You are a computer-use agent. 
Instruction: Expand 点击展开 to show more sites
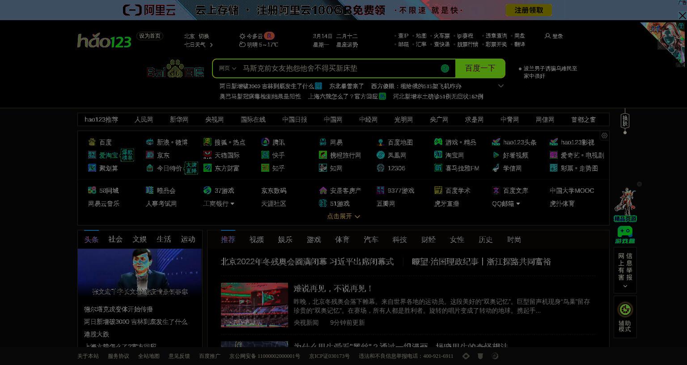[x=343, y=216]
